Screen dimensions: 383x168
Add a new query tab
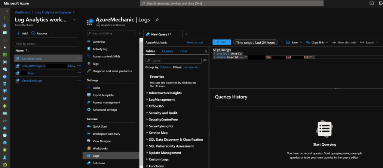point(186,34)
